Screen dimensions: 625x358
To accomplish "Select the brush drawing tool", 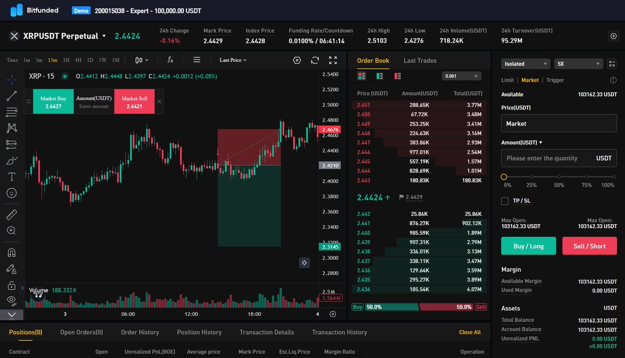I will click(x=11, y=161).
